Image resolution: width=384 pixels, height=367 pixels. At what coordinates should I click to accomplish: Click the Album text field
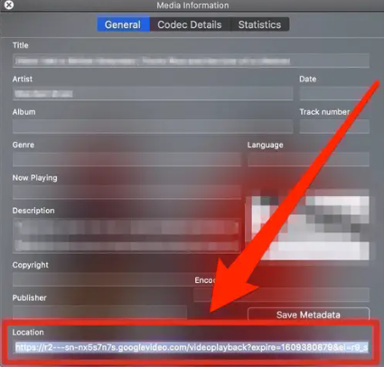(x=153, y=127)
